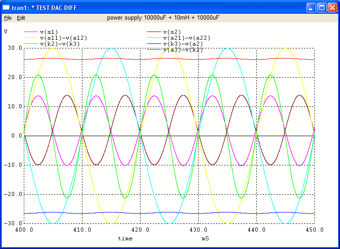340x249 pixels.
Task: Click the v(a11)-v(a12) legend entry
Action: click(64, 37)
